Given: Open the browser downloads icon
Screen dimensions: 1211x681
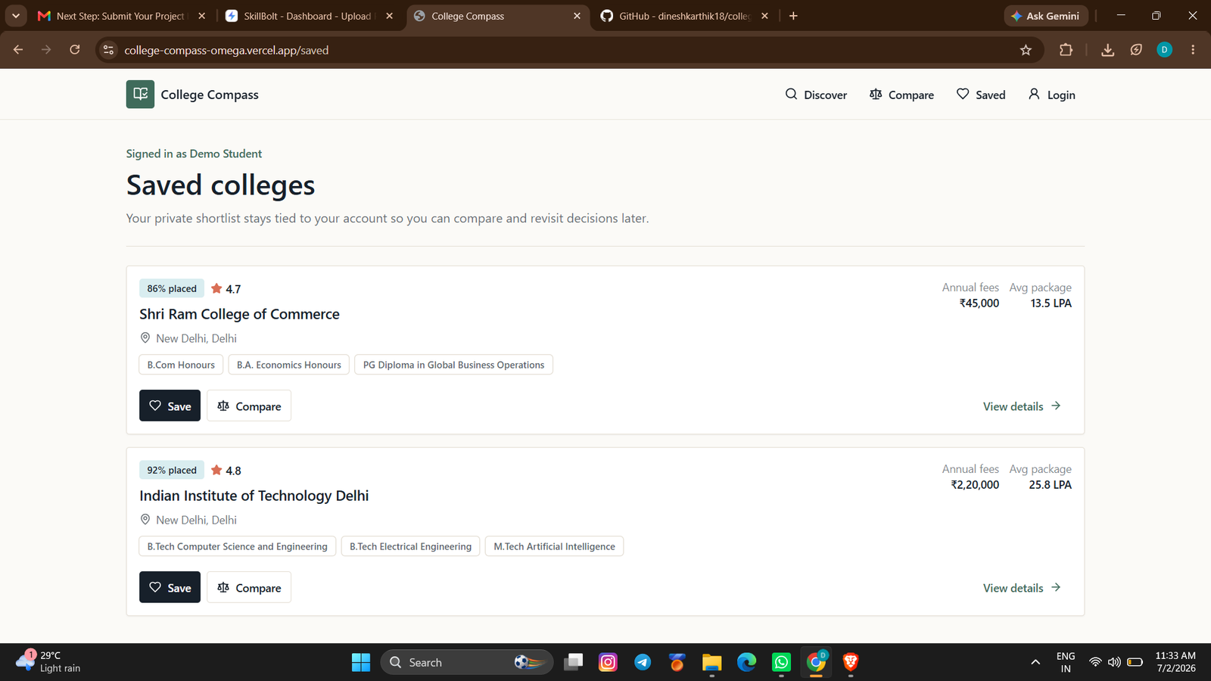Looking at the screenshot, I should pyautogui.click(x=1107, y=50).
